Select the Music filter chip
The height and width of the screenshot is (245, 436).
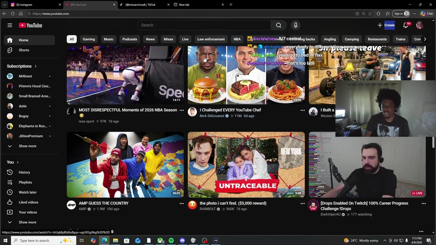109,39
